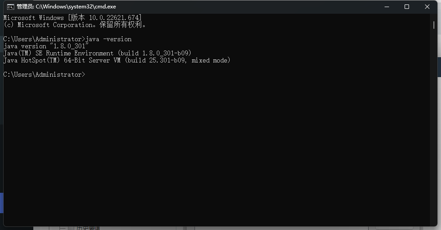Click the empty black terminal area
Screen dimensions: 441x230
pos(217,148)
